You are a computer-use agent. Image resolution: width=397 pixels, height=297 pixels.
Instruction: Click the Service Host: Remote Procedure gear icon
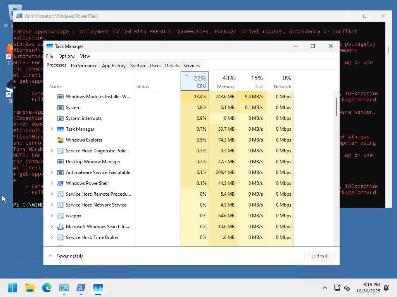click(60, 194)
